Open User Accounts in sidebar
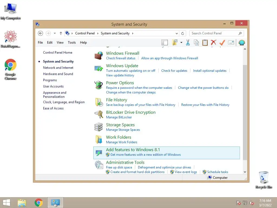The width and height of the screenshot is (277, 208). click(x=53, y=86)
